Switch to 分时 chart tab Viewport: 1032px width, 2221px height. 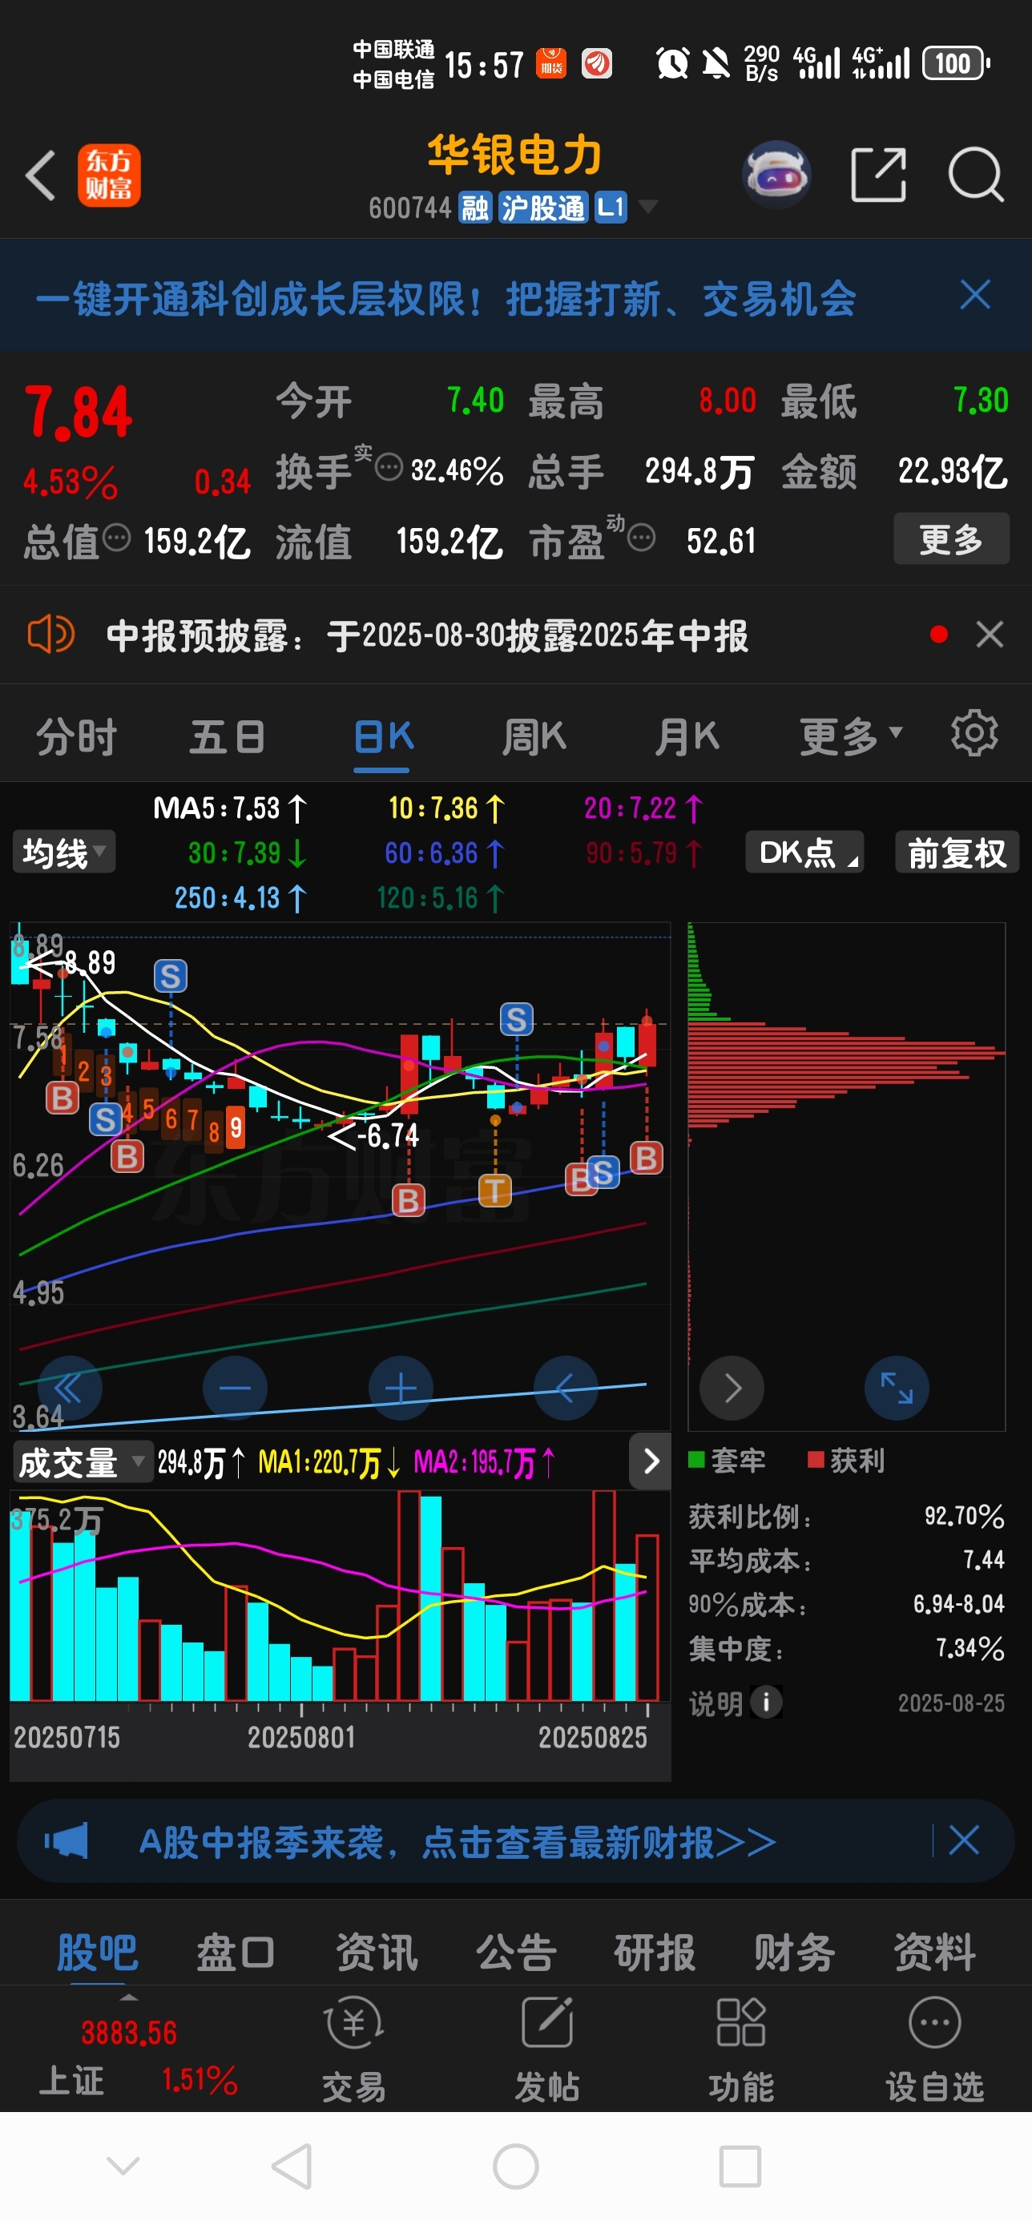76,737
